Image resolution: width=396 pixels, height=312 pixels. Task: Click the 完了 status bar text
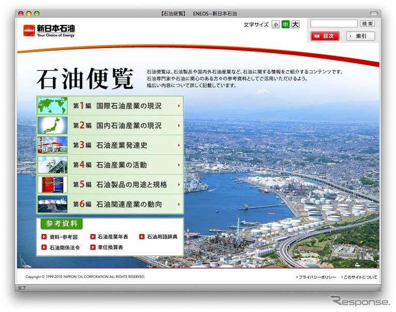click(22, 288)
